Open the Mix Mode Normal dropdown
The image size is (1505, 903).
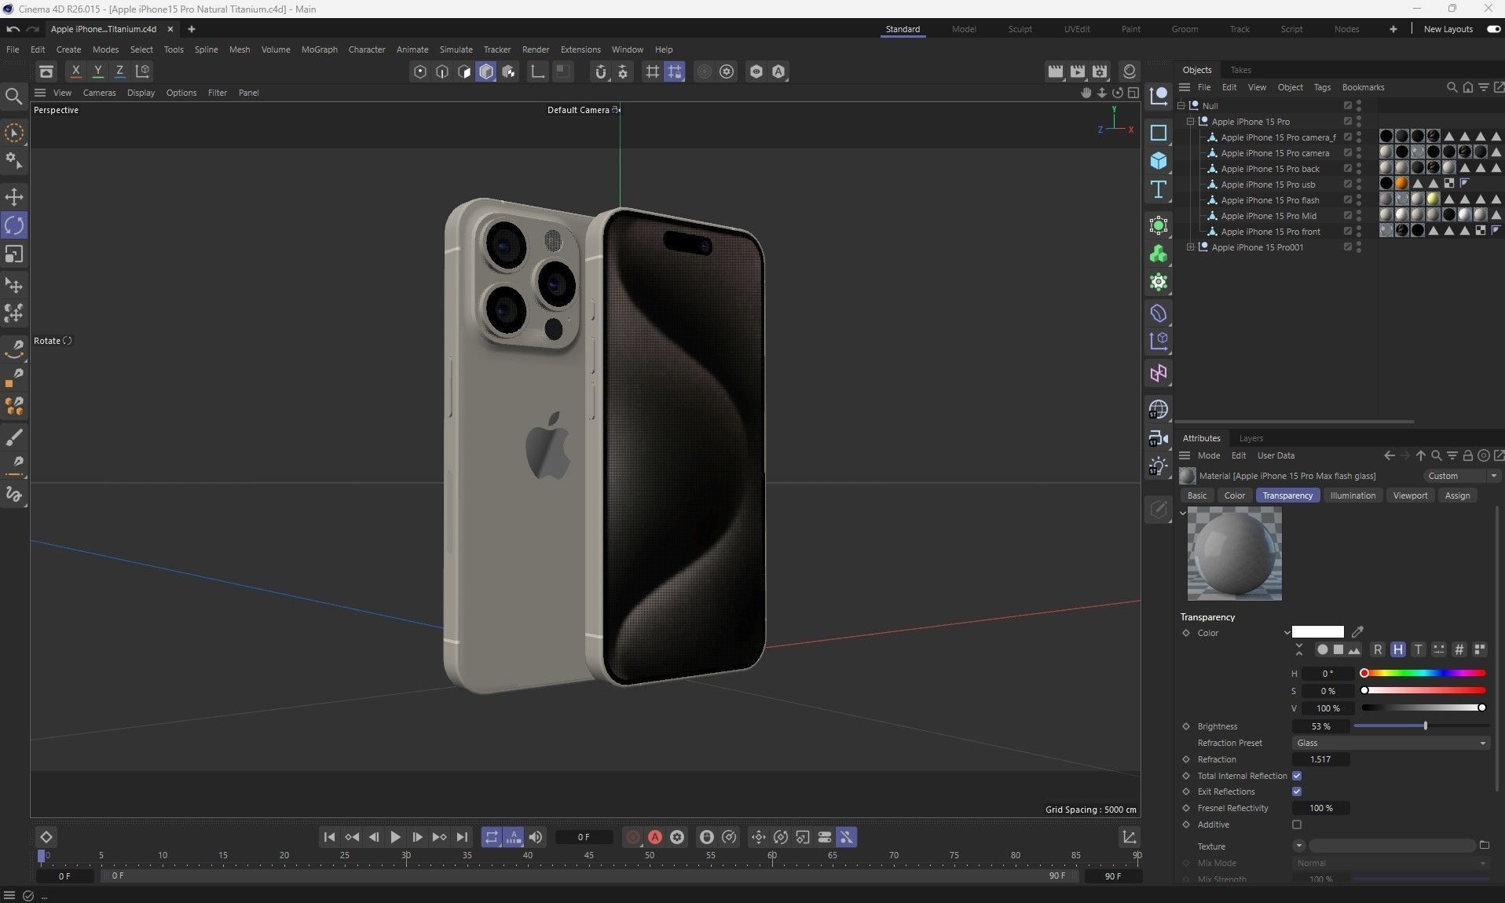click(1390, 863)
